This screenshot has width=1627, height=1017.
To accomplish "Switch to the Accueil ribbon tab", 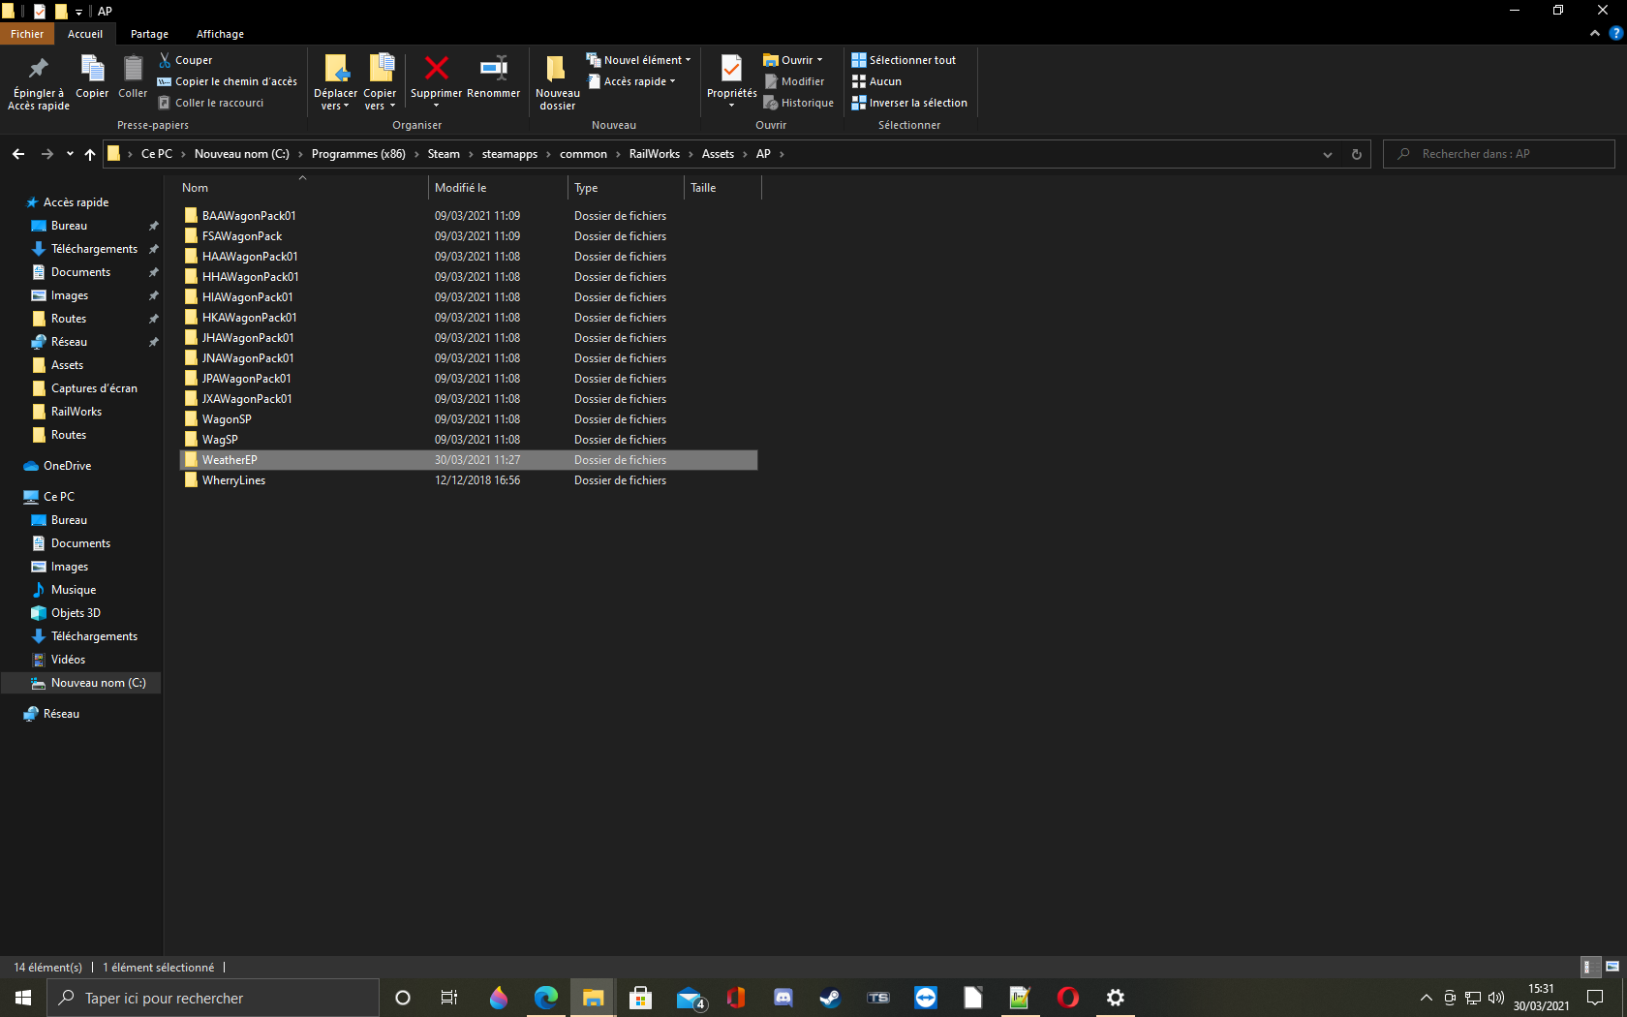I will (x=85, y=34).
